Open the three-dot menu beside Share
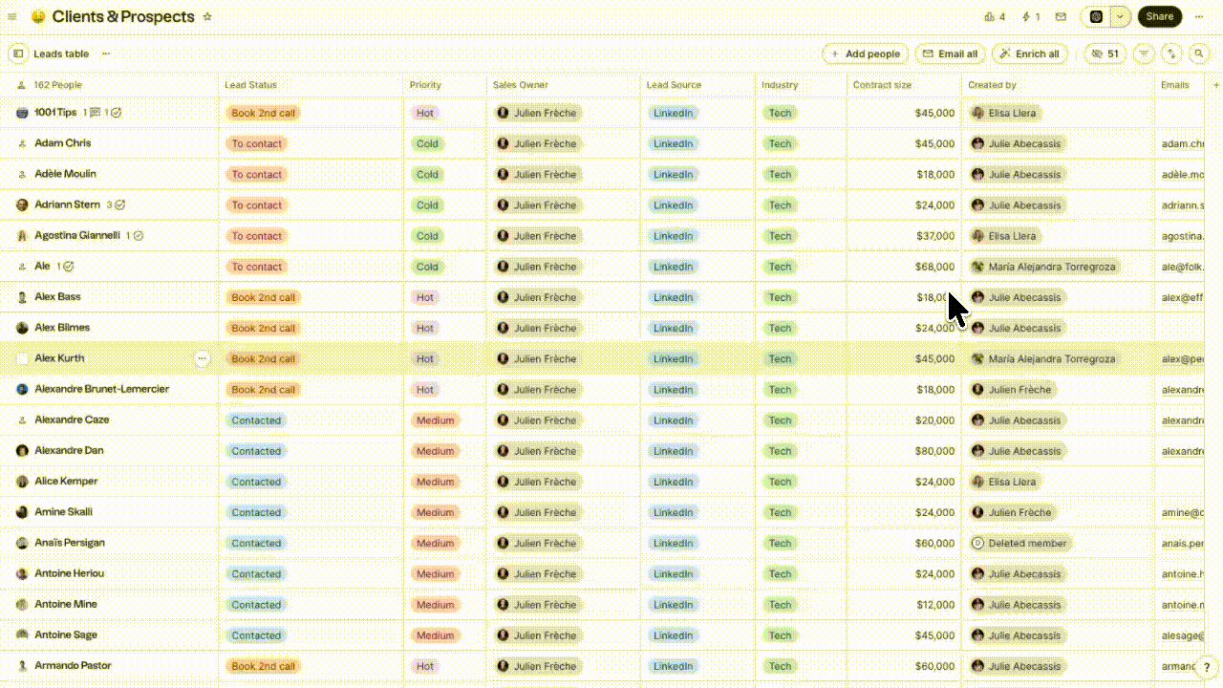Viewport: 1223px width, 688px height. [1199, 16]
